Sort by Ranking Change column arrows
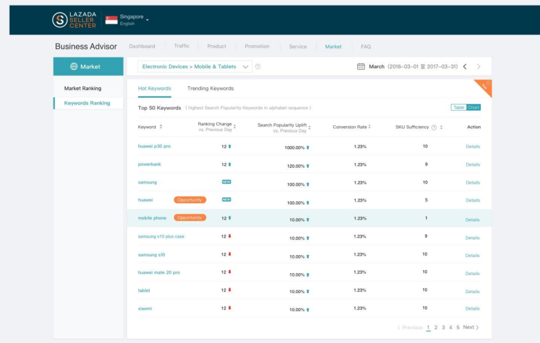Viewport: 540px width, 343px height. [x=234, y=127]
